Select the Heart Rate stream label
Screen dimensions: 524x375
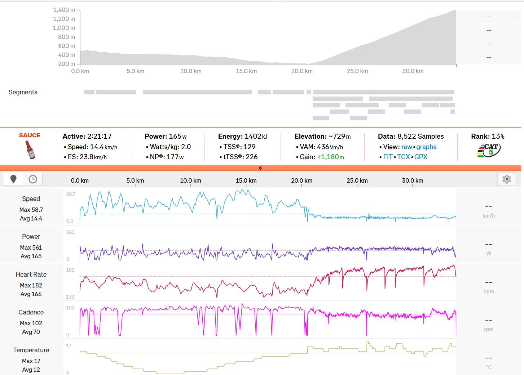(x=31, y=274)
